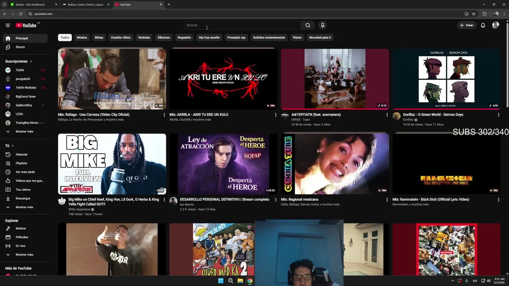Bookmark this page with the star icon
Screen dimensions: 509x286
[474, 14]
